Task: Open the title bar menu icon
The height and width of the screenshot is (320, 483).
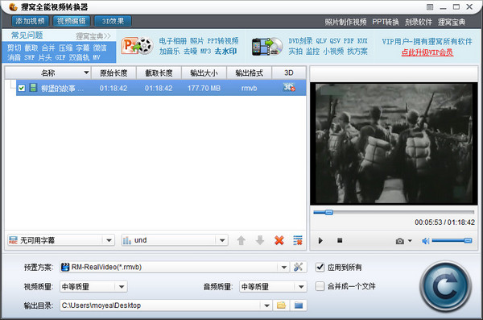Action: coord(430,6)
